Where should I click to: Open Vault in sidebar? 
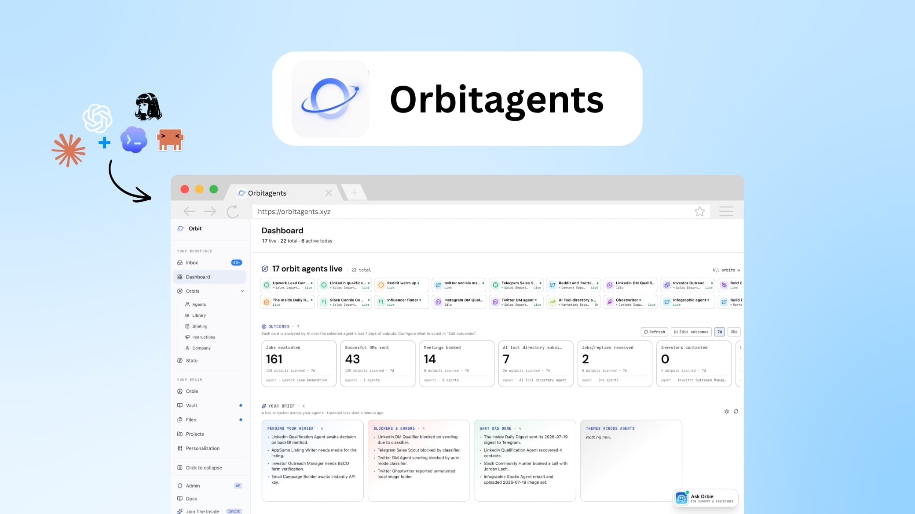(209, 405)
